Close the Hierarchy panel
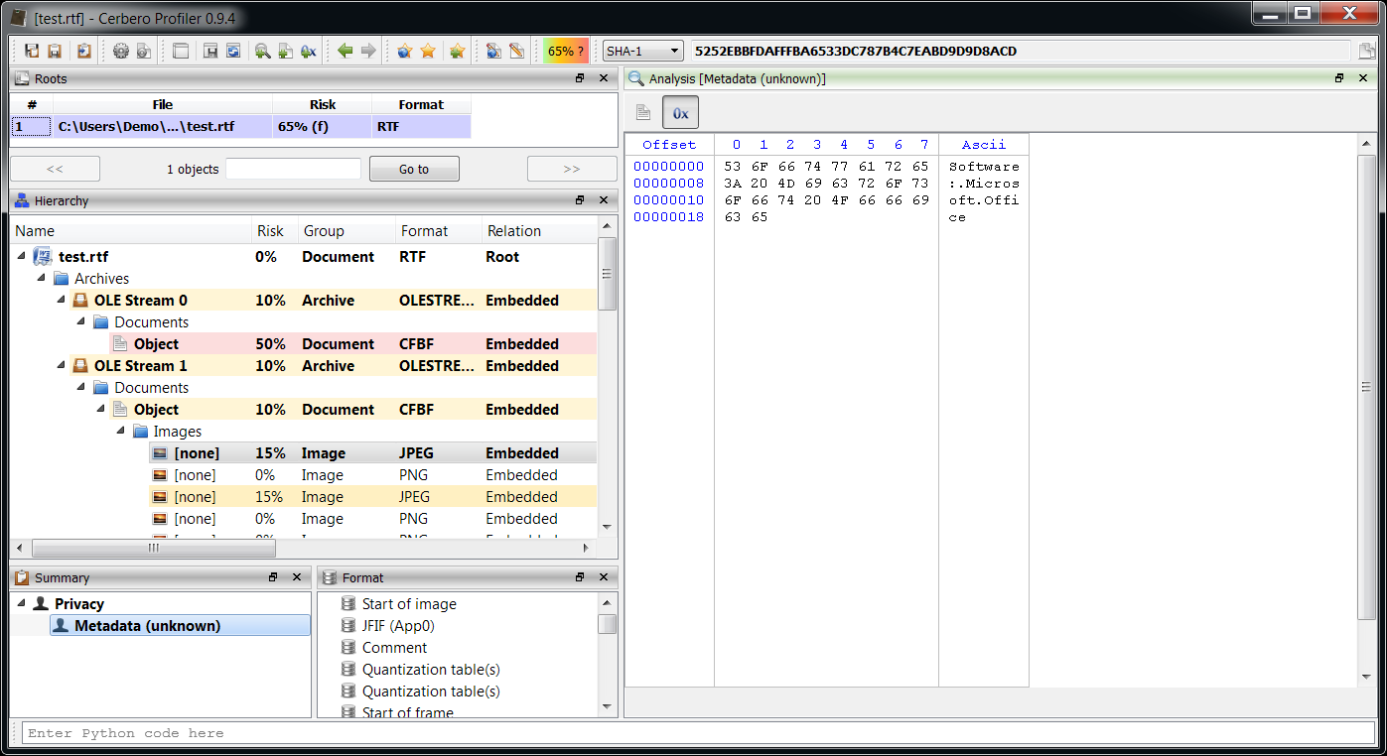1387x756 pixels. pos(604,200)
